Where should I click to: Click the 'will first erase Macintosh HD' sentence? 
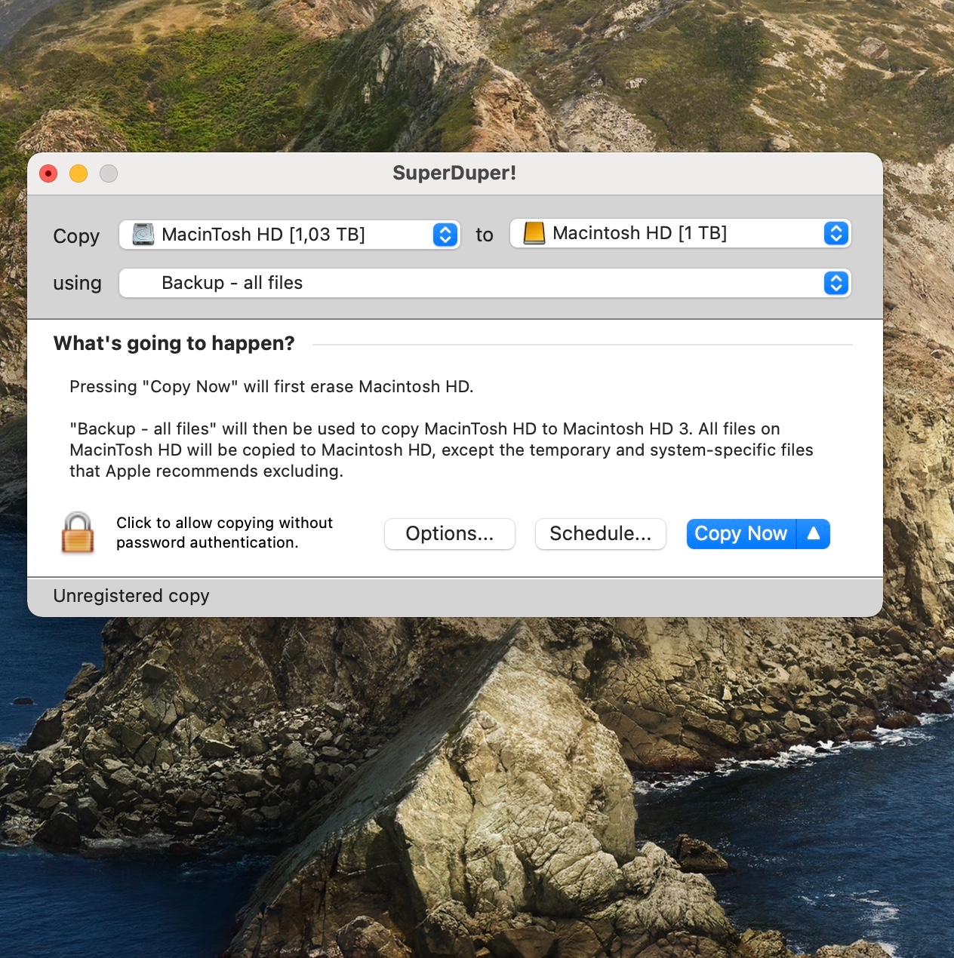tap(272, 386)
